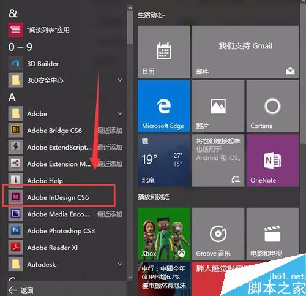Open the Microsoft Edge tile
Viewport: 306px width, 296px height.
(x=164, y=106)
